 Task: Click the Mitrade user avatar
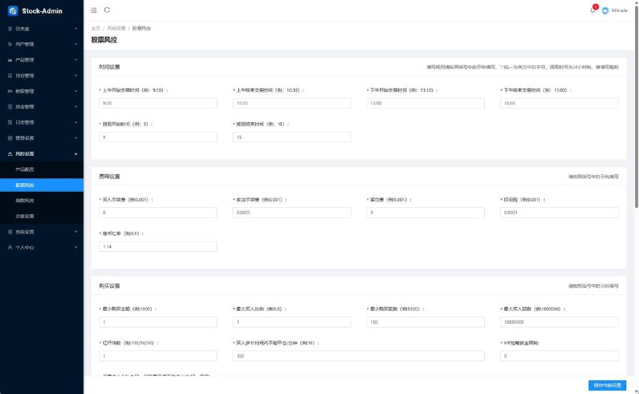[x=605, y=10]
